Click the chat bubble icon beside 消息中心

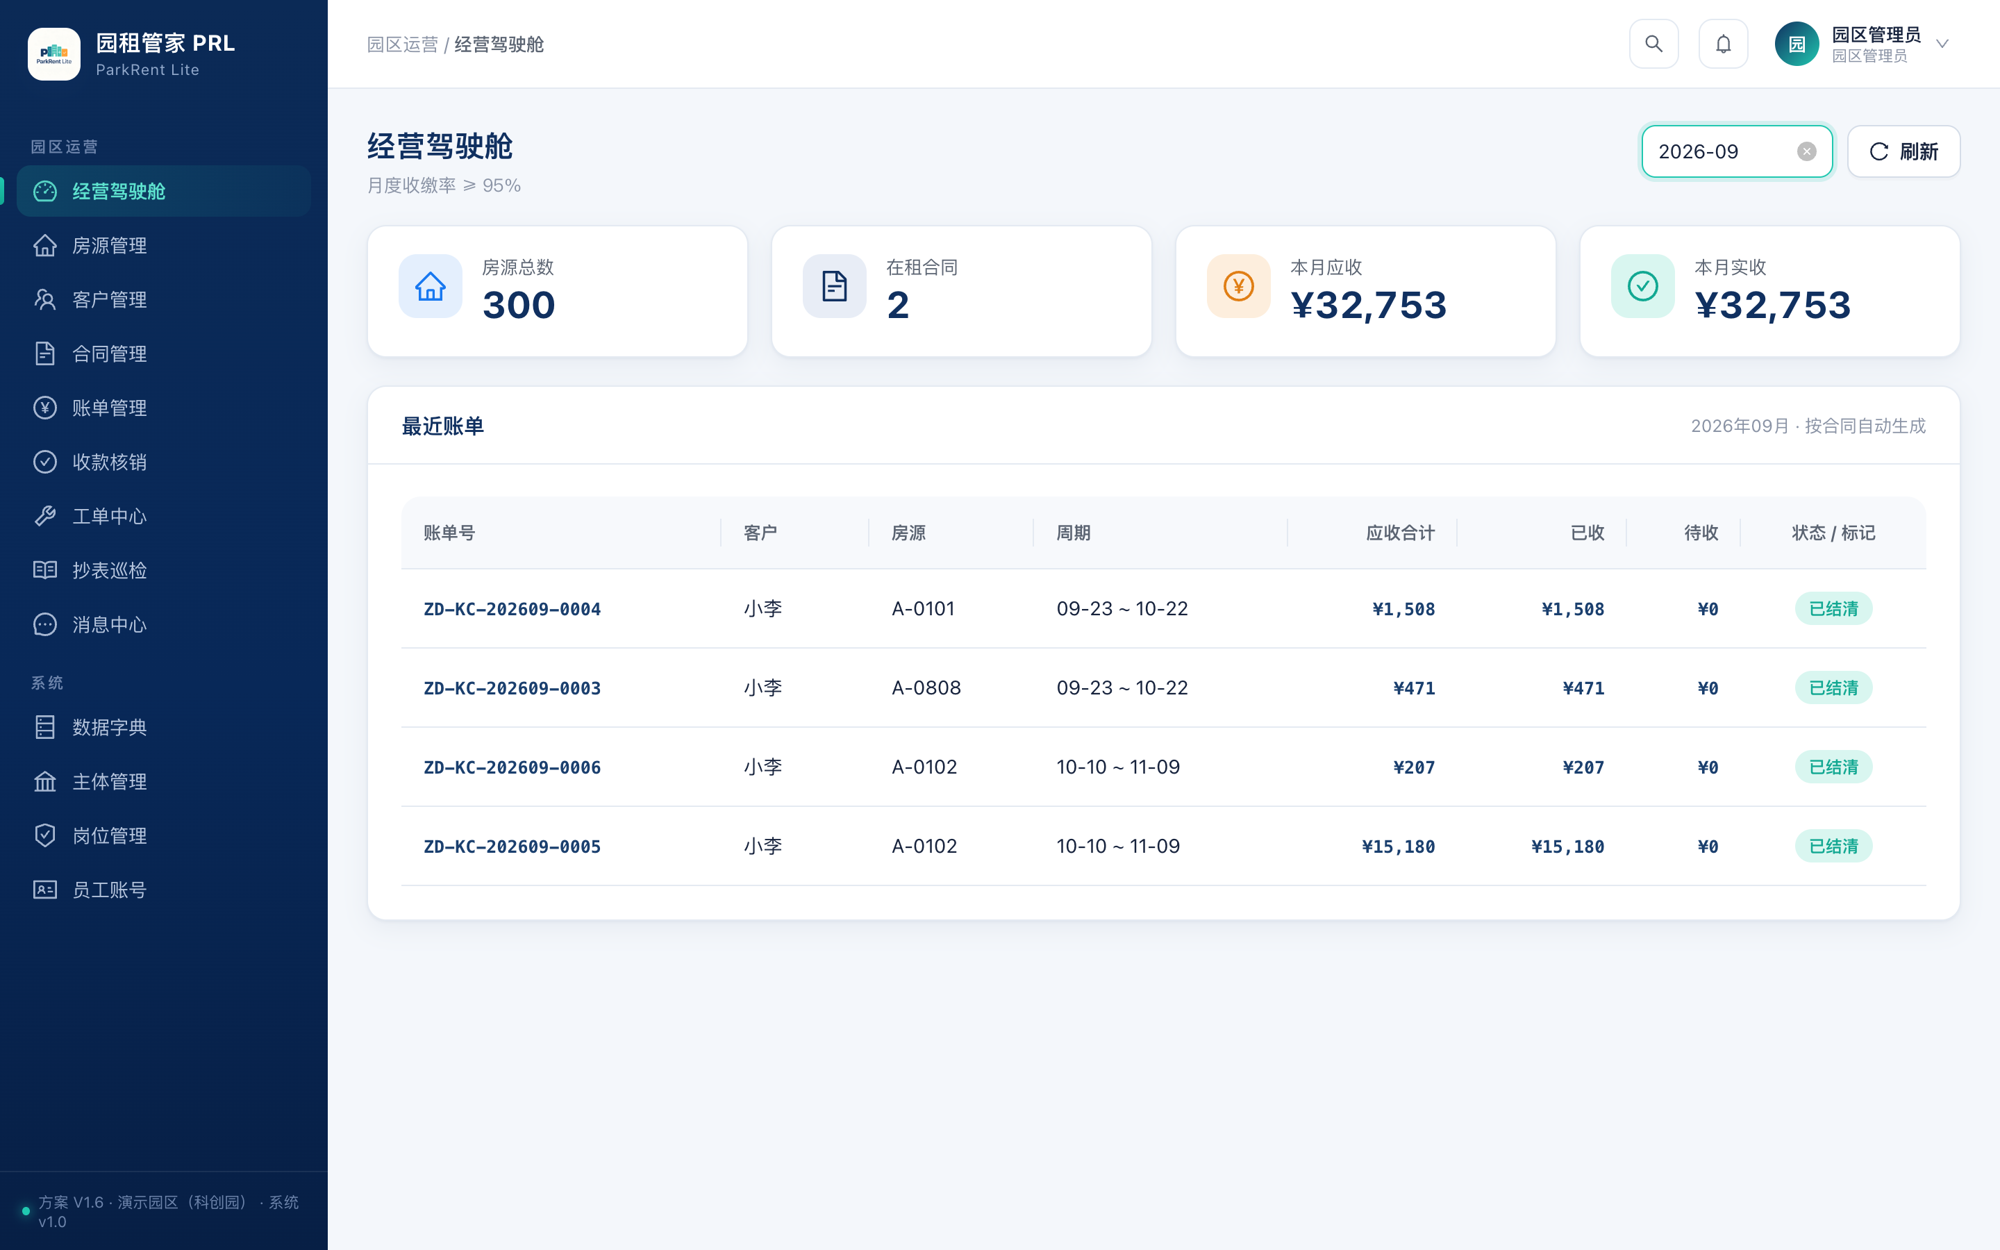click(44, 624)
